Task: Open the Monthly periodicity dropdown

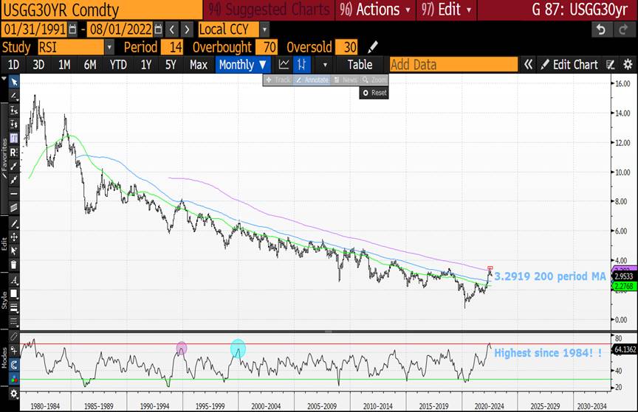Action: (x=242, y=64)
